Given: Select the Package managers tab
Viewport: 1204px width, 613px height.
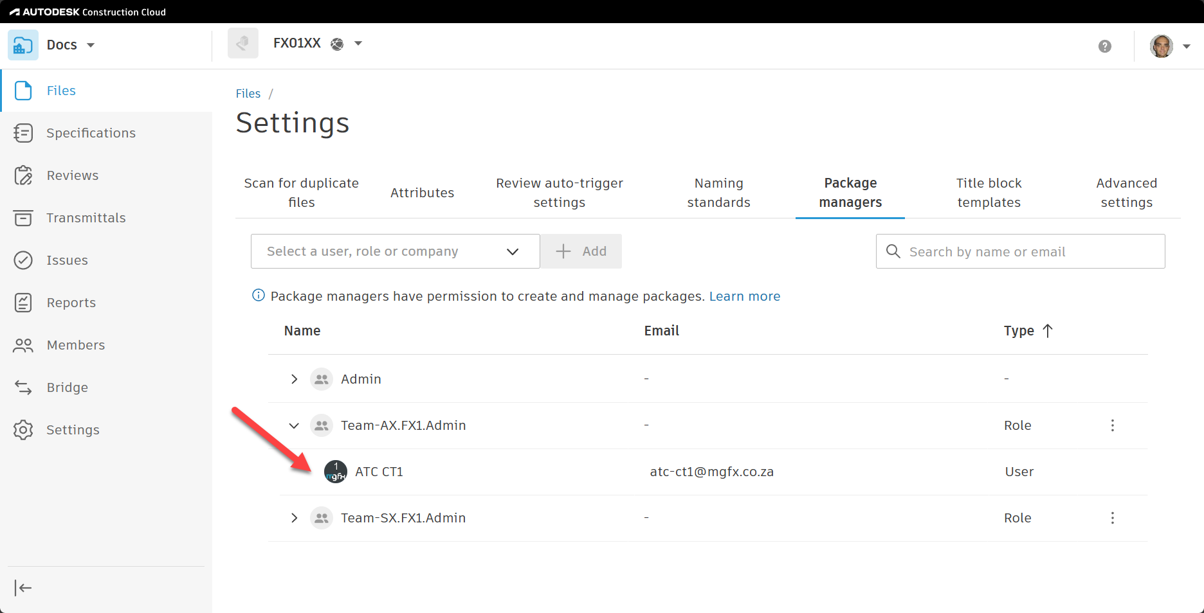Looking at the screenshot, I should (x=850, y=193).
